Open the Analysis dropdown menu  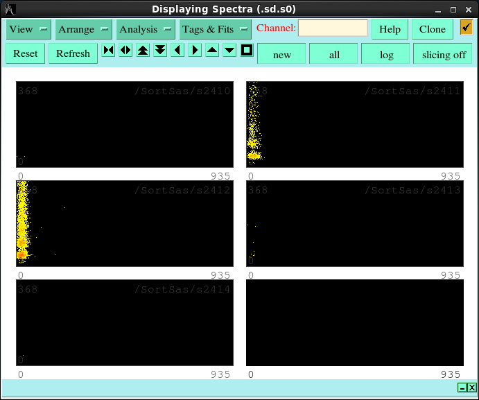click(x=146, y=29)
